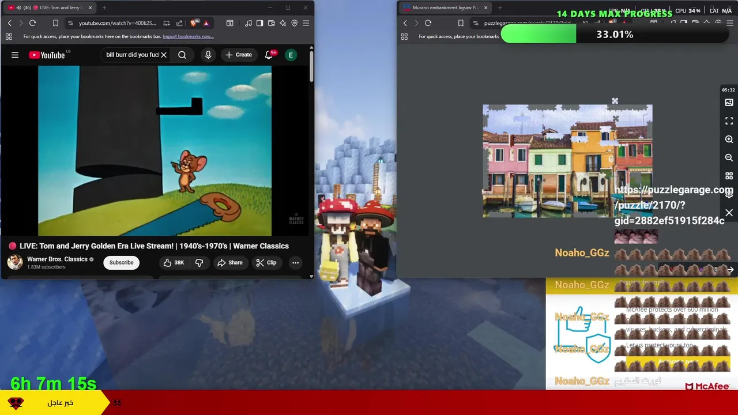The image size is (738, 415).
Task: Toggle the browser sidebar panel in YouTube window
Action: click(259, 23)
